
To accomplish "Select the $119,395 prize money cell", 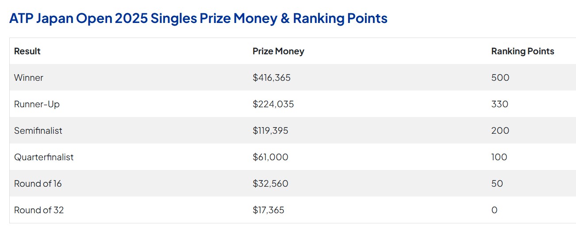I will tap(270, 131).
